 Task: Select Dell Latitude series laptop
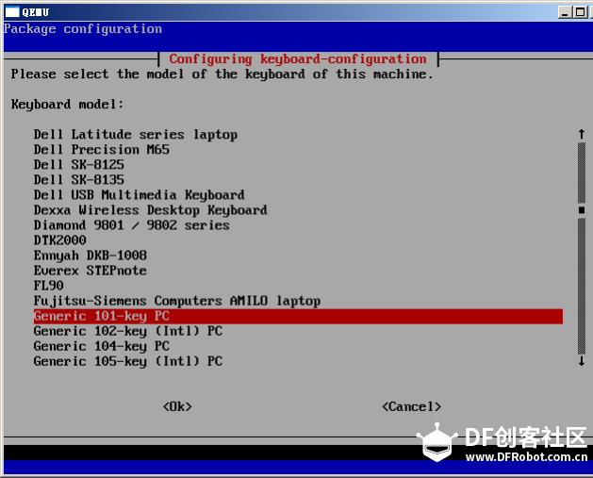pyautogui.click(x=136, y=135)
